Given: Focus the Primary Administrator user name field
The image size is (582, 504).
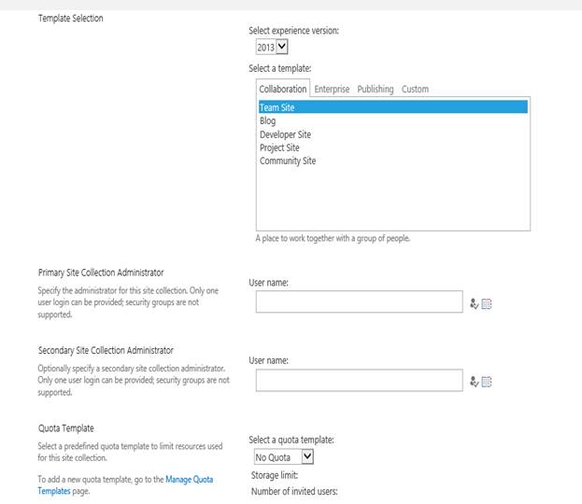Looking at the screenshot, I should [359, 301].
